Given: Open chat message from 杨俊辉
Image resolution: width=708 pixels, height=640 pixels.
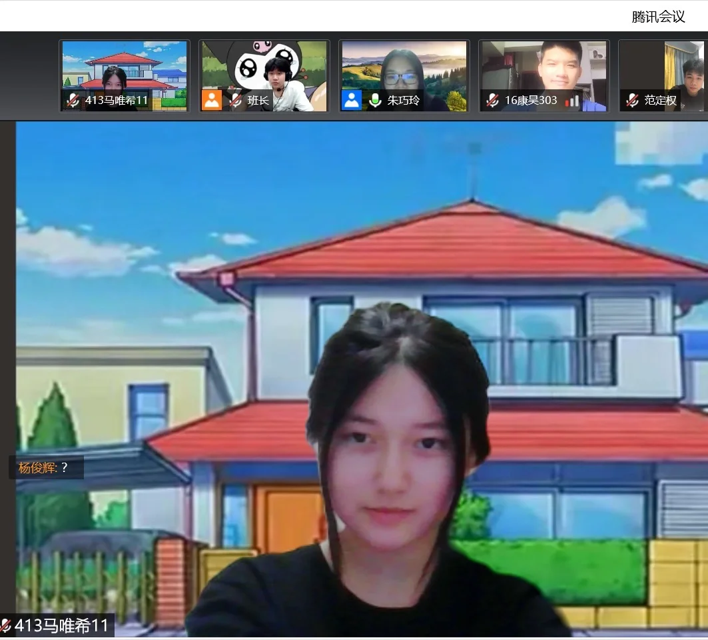Looking at the screenshot, I should pos(45,467).
